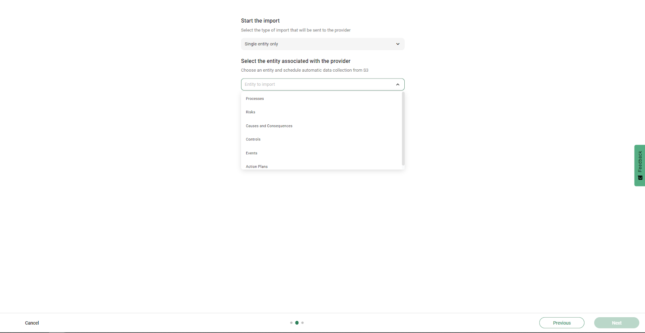Viewport: 645px width, 333px height.
Task: Jump to the third wizard step dot
Action: tap(302, 323)
